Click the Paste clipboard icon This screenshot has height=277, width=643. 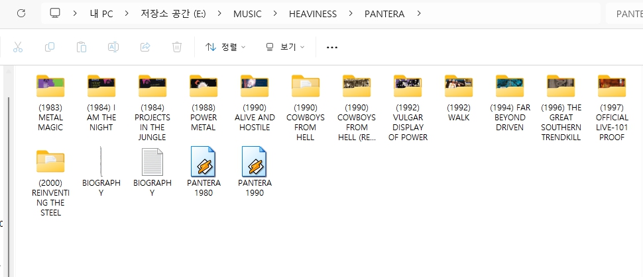click(81, 47)
